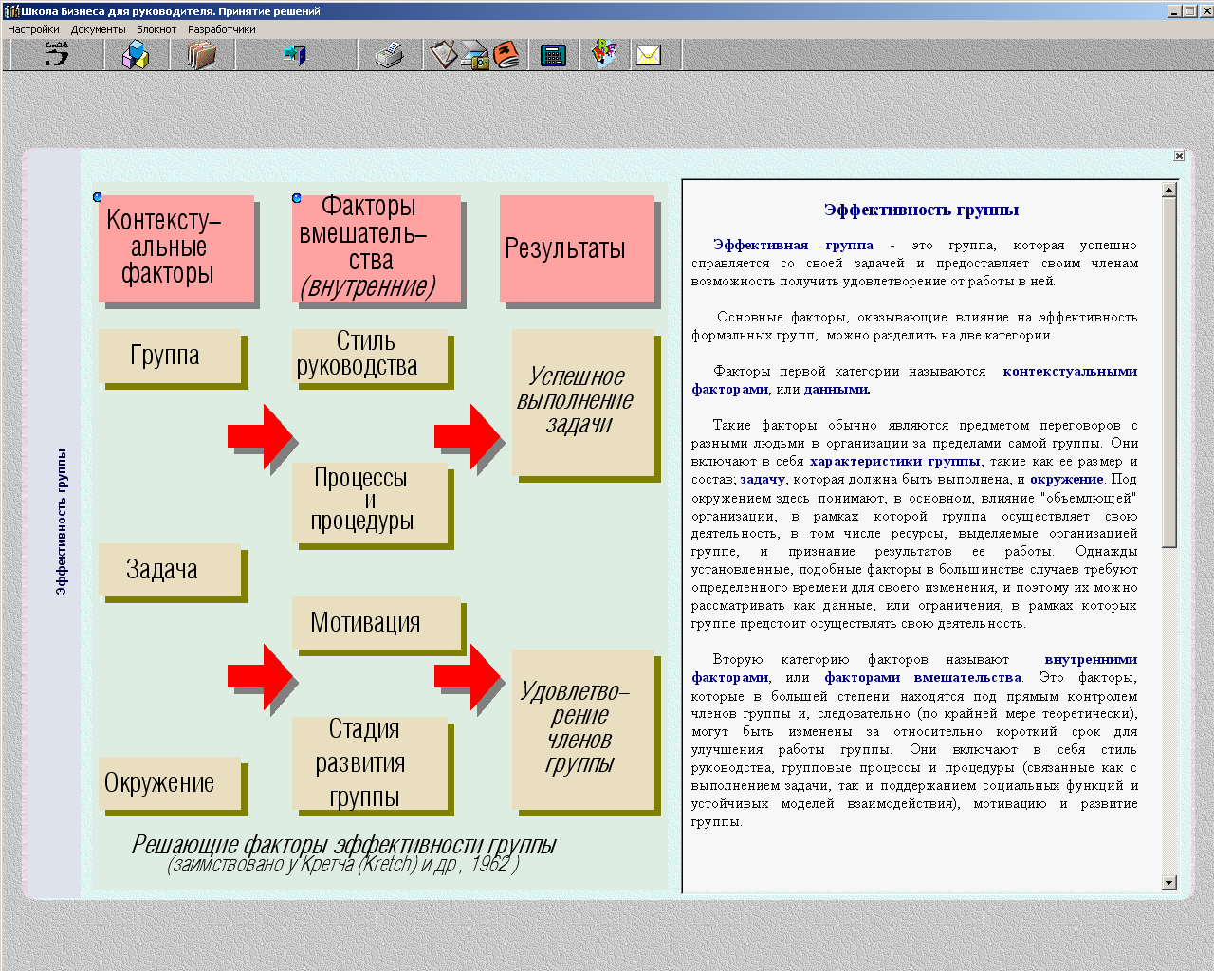The width and height of the screenshot is (1214, 971).
Task: Click the Процессы и процедуры box
Action: tap(370, 503)
